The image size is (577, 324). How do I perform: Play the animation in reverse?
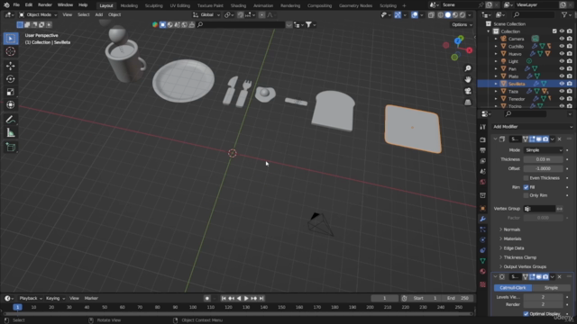pyautogui.click(x=239, y=298)
